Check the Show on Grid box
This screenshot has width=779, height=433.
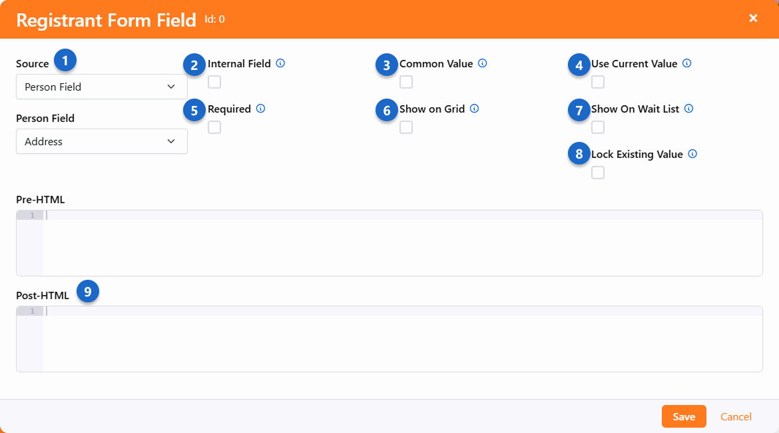[x=406, y=127]
